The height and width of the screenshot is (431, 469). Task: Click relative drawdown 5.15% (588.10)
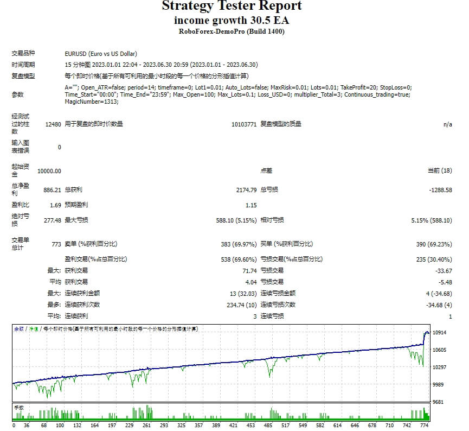431,220
